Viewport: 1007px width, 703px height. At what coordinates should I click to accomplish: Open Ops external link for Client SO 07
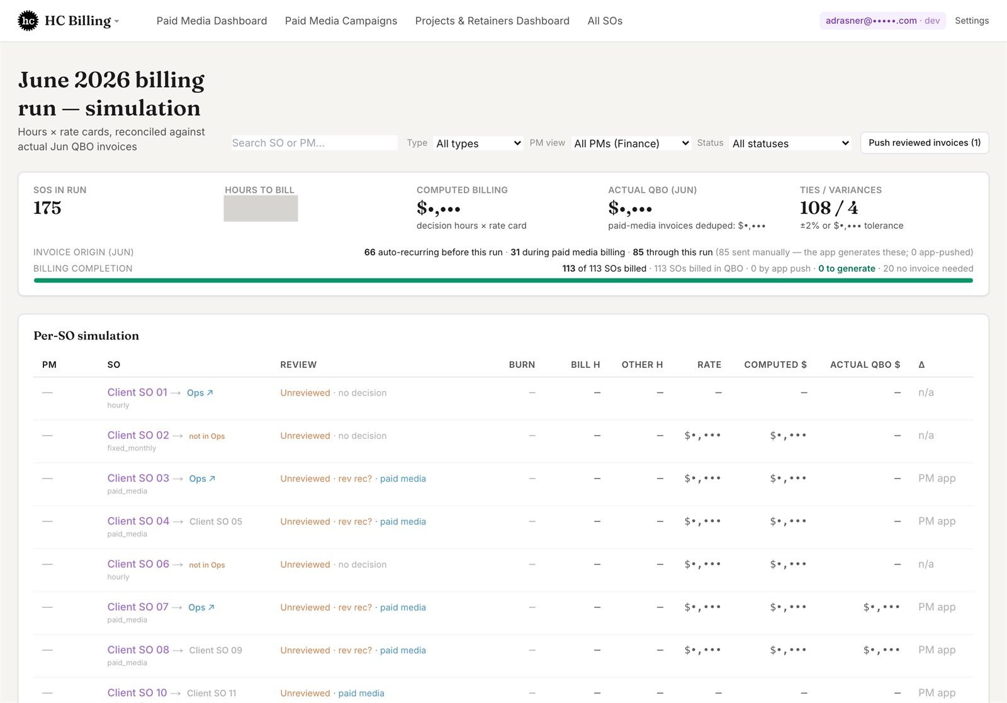coord(201,607)
